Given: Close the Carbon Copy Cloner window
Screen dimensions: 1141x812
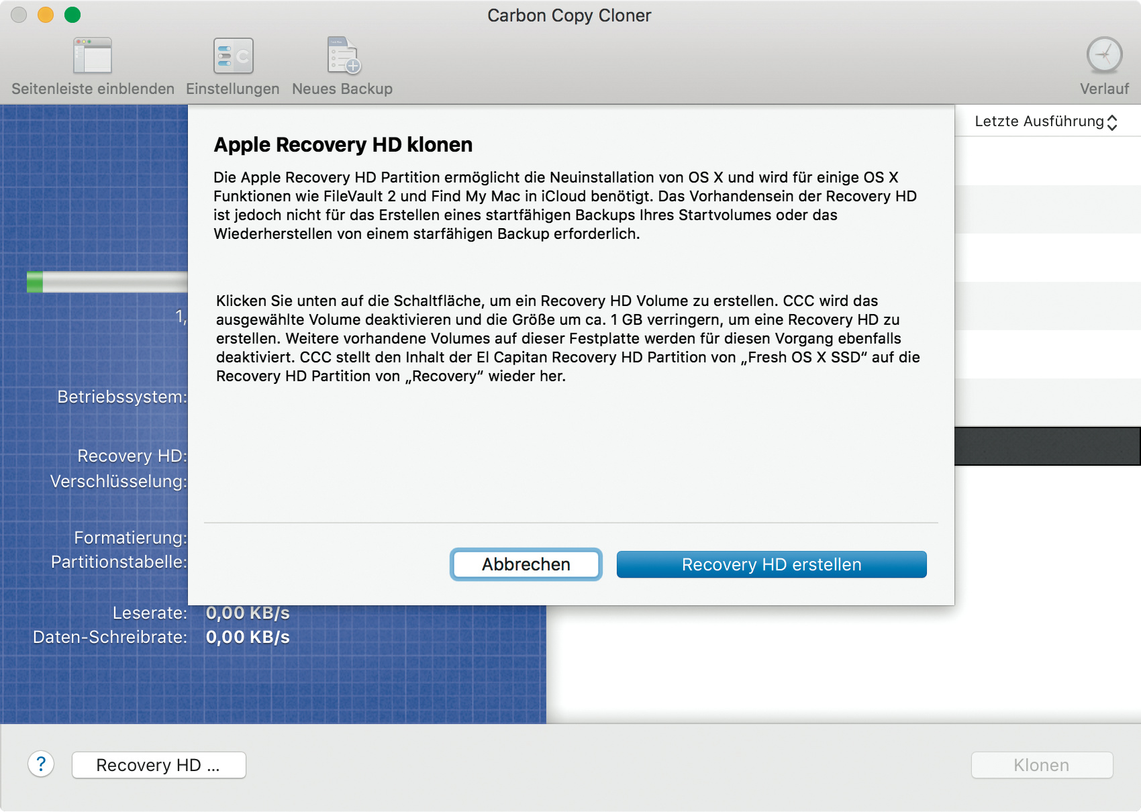Looking at the screenshot, I should click(19, 15).
